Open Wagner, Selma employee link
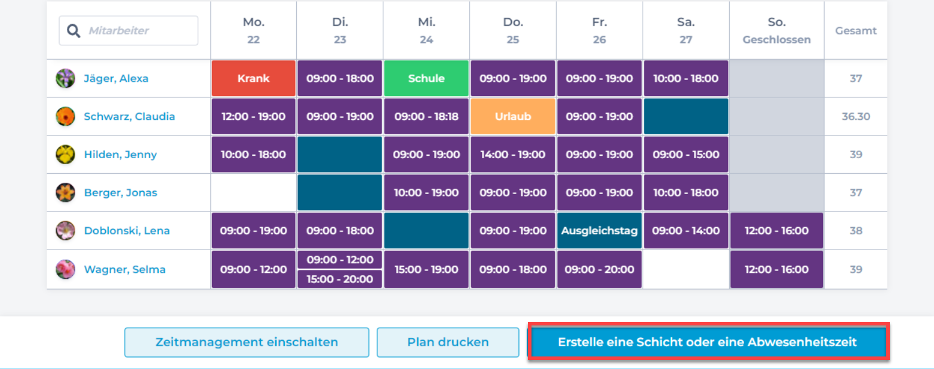Viewport: 934px width, 369px height. [x=124, y=269]
